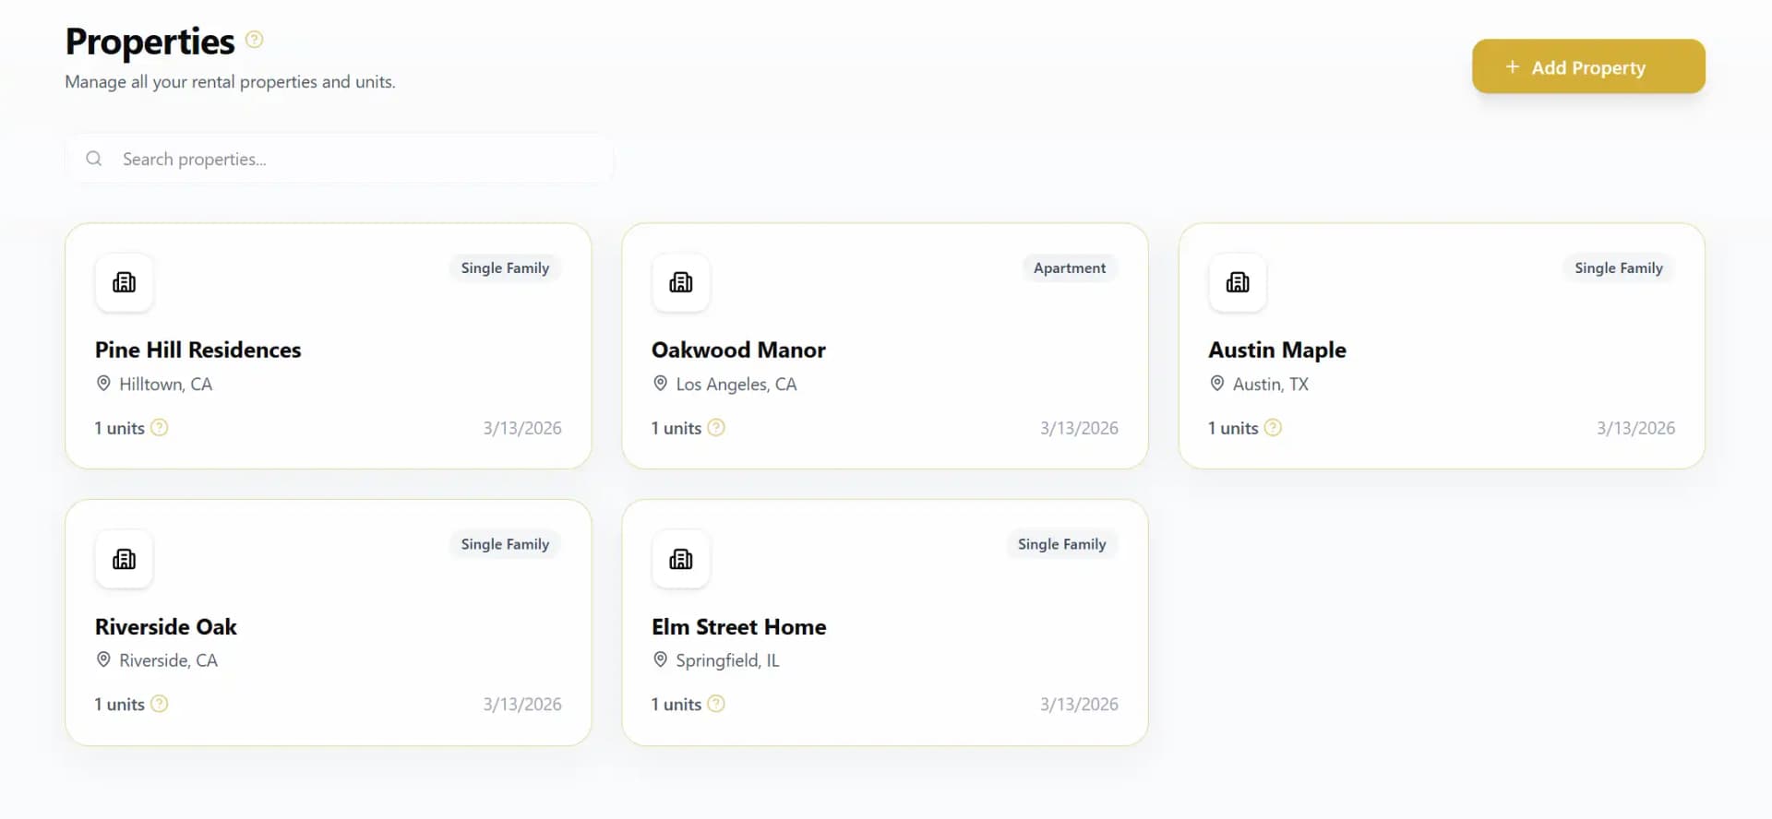
Task: Select the building icon on Oakwood Manor card
Action: click(x=681, y=283)
